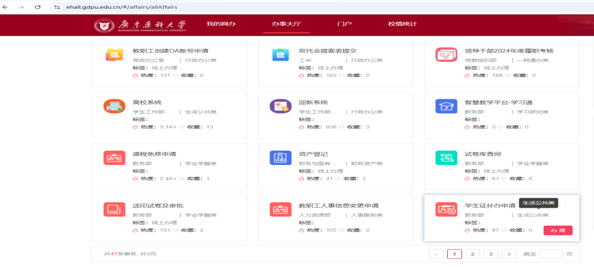
Task: Click the 资产登记 blue icon
Action: pyautogui.click(x=280, y=158)
